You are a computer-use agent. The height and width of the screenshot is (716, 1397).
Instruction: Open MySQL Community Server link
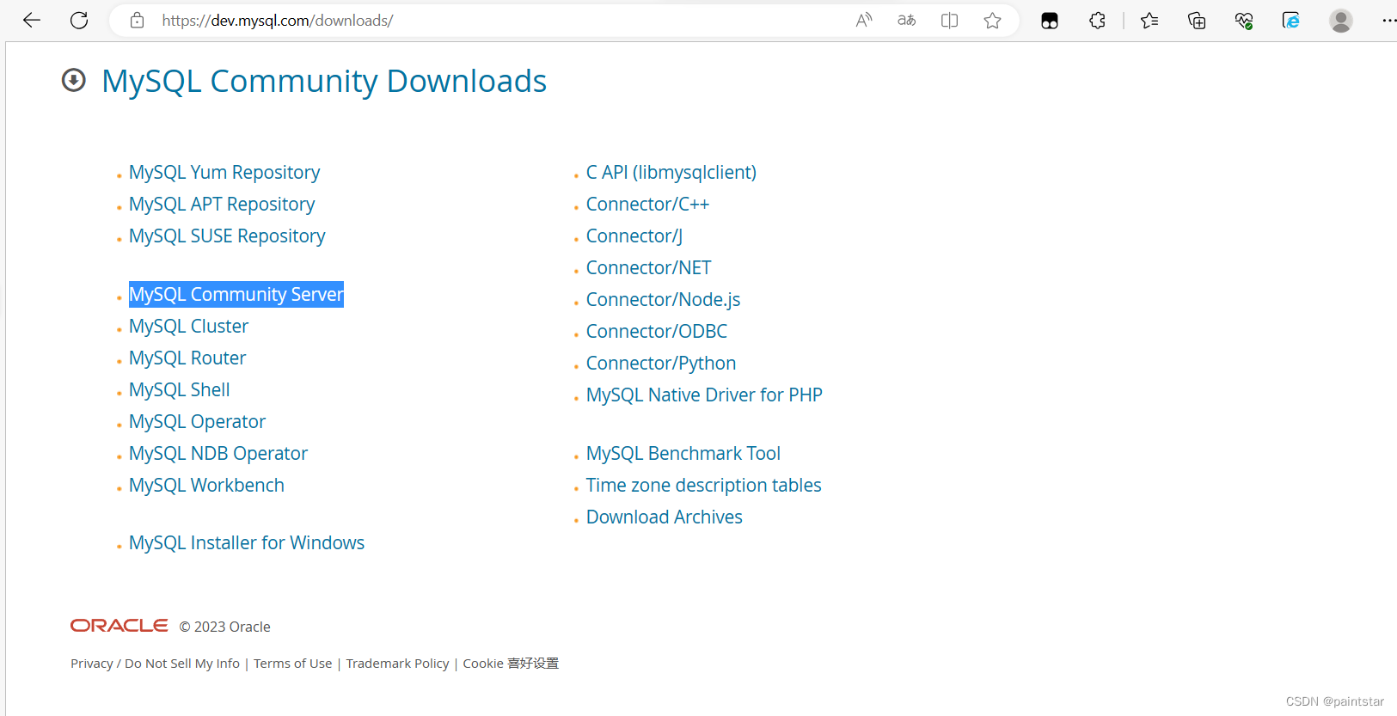[x=236, y=294]
